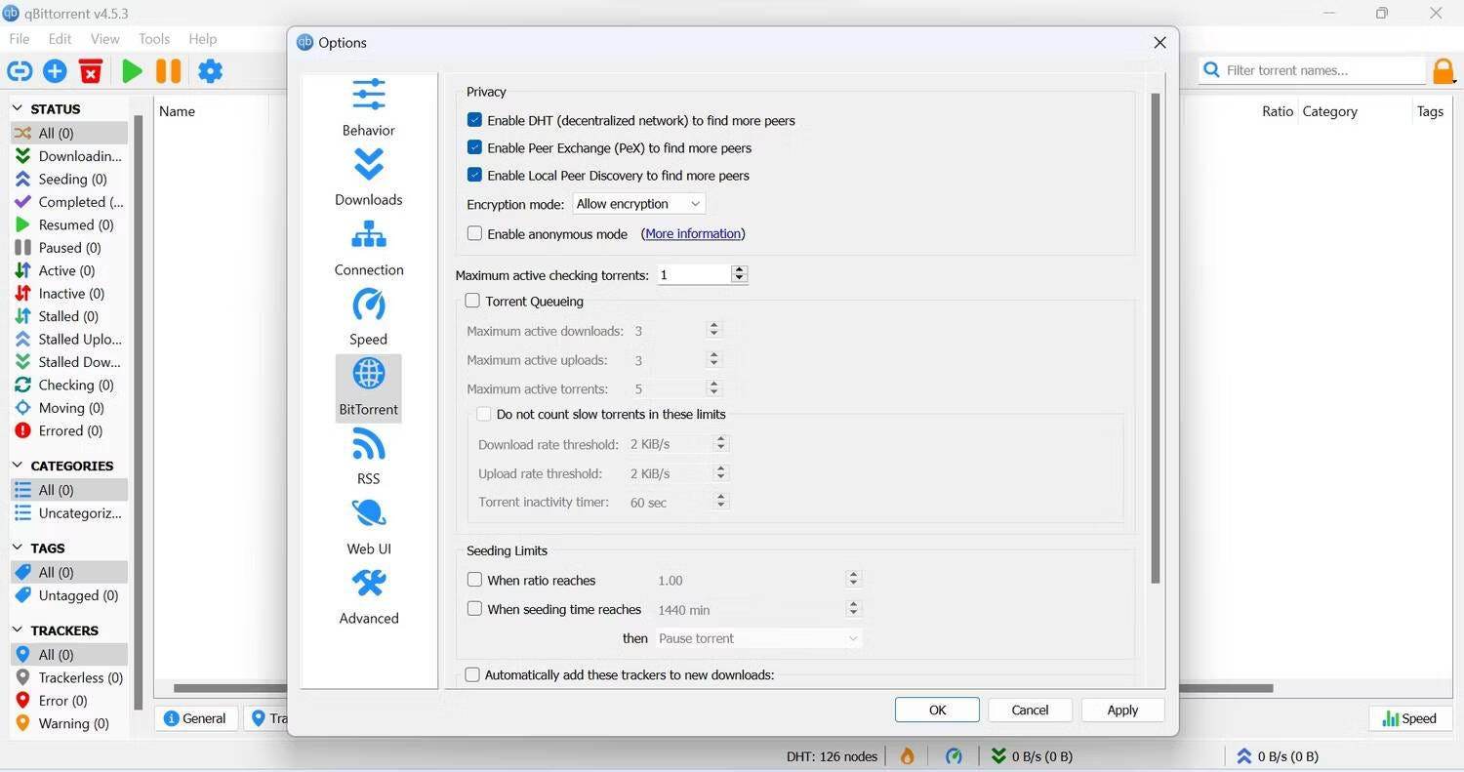This screenshot has width=1464, height=772.
Task: Collapse the TRACKERS section
Action: tap(17, 630)
